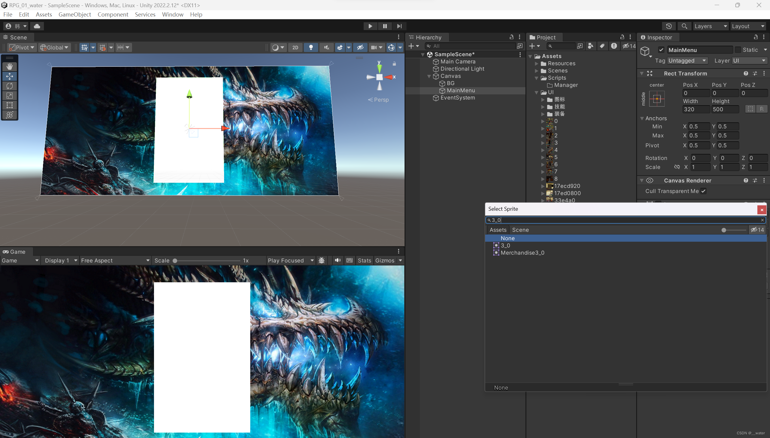770x438 pixels.
Task: Select the Rect tool
Action: (x=10, y=105)
